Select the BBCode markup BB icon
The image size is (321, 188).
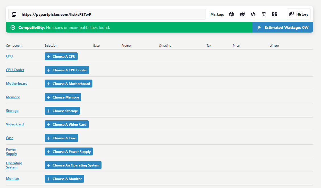point(275,14)
